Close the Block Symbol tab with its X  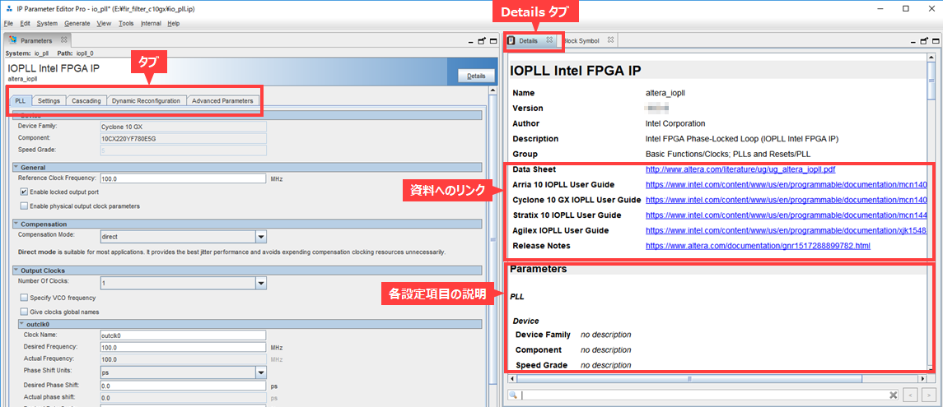(609, 40)
